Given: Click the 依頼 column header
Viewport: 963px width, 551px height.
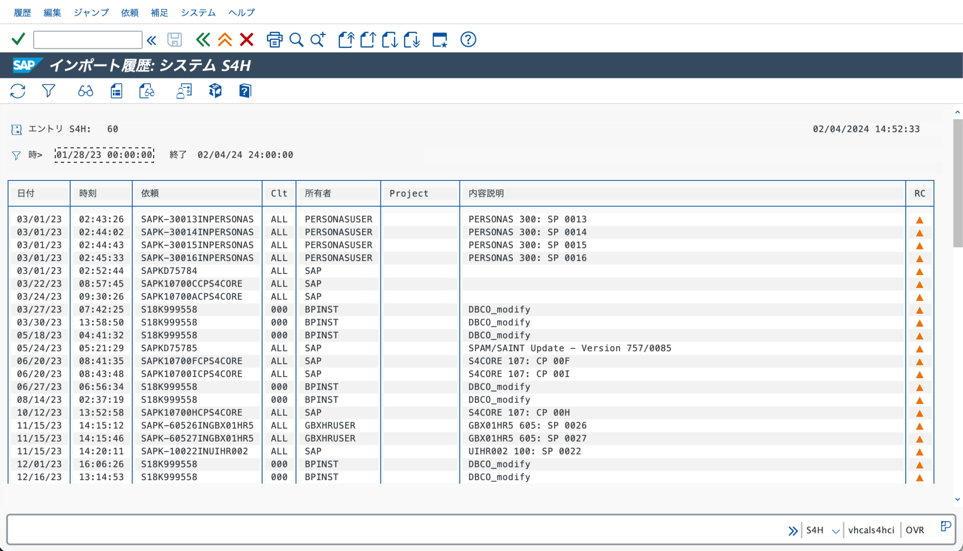Looking at the screenshot, I should pyautogui.click(x=150, y=193).
